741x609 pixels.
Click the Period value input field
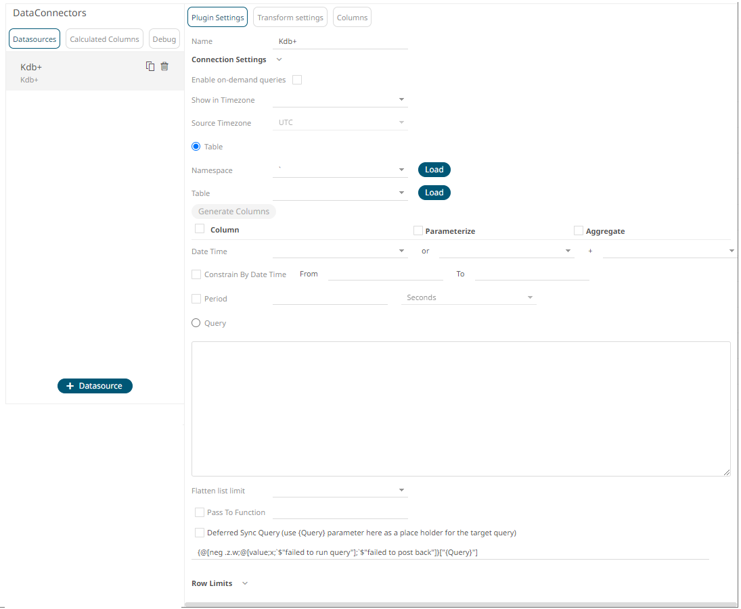[x=330, y=298]
